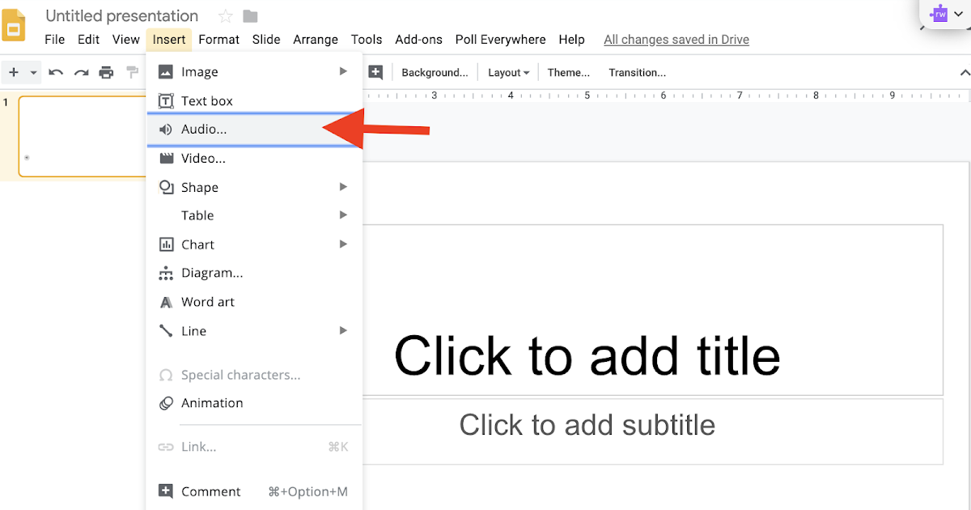Undo the last action
The height and width of the screenshot is (510, 971).
coord(55,72)
